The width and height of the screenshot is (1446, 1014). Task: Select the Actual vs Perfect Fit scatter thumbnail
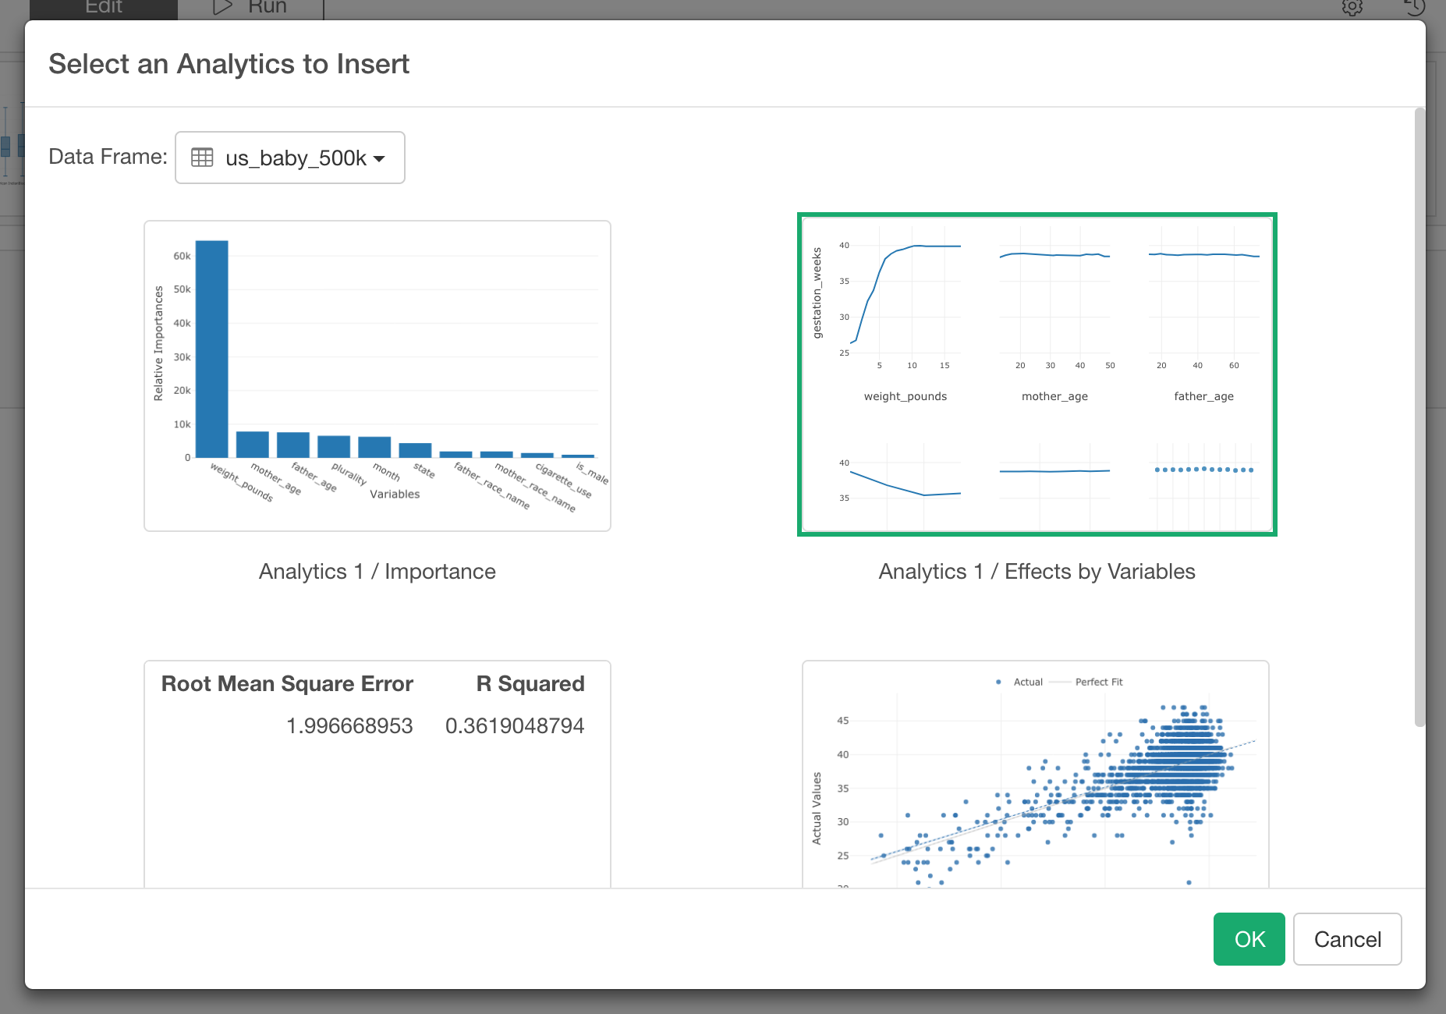coord(1036,774)
